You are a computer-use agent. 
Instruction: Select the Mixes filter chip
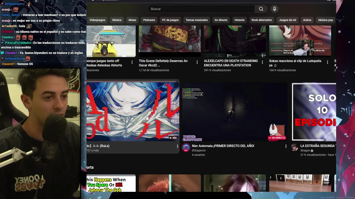tap(132, 20)
